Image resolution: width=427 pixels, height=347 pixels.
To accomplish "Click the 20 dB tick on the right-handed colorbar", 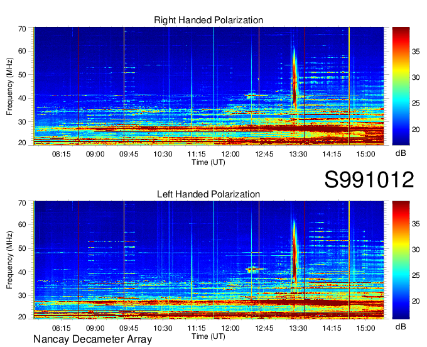I will tap(416, 129).
